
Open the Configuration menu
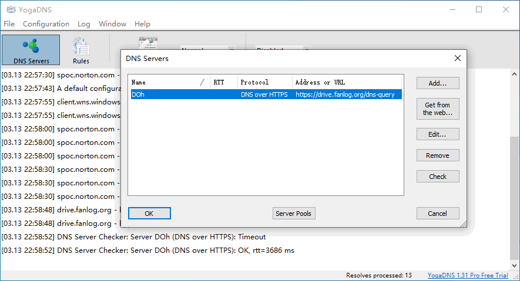[x=46, y=24]
